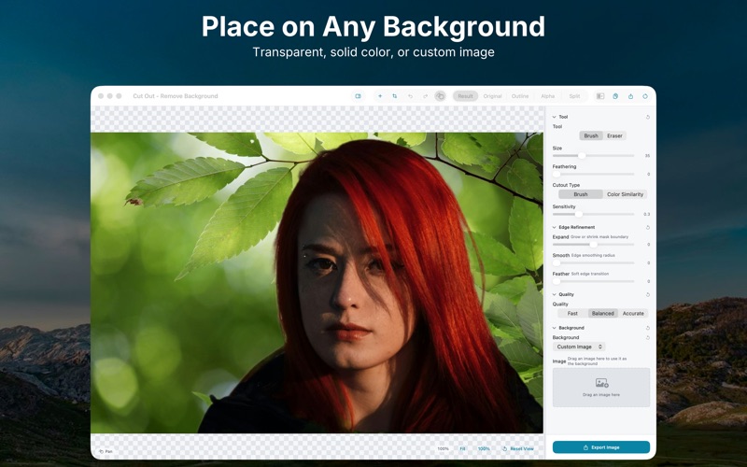The height and width of the screenshot is (467, 747).
Task: Set quality to Accurate
Action: pyautogui.click(x=633, y=314)
